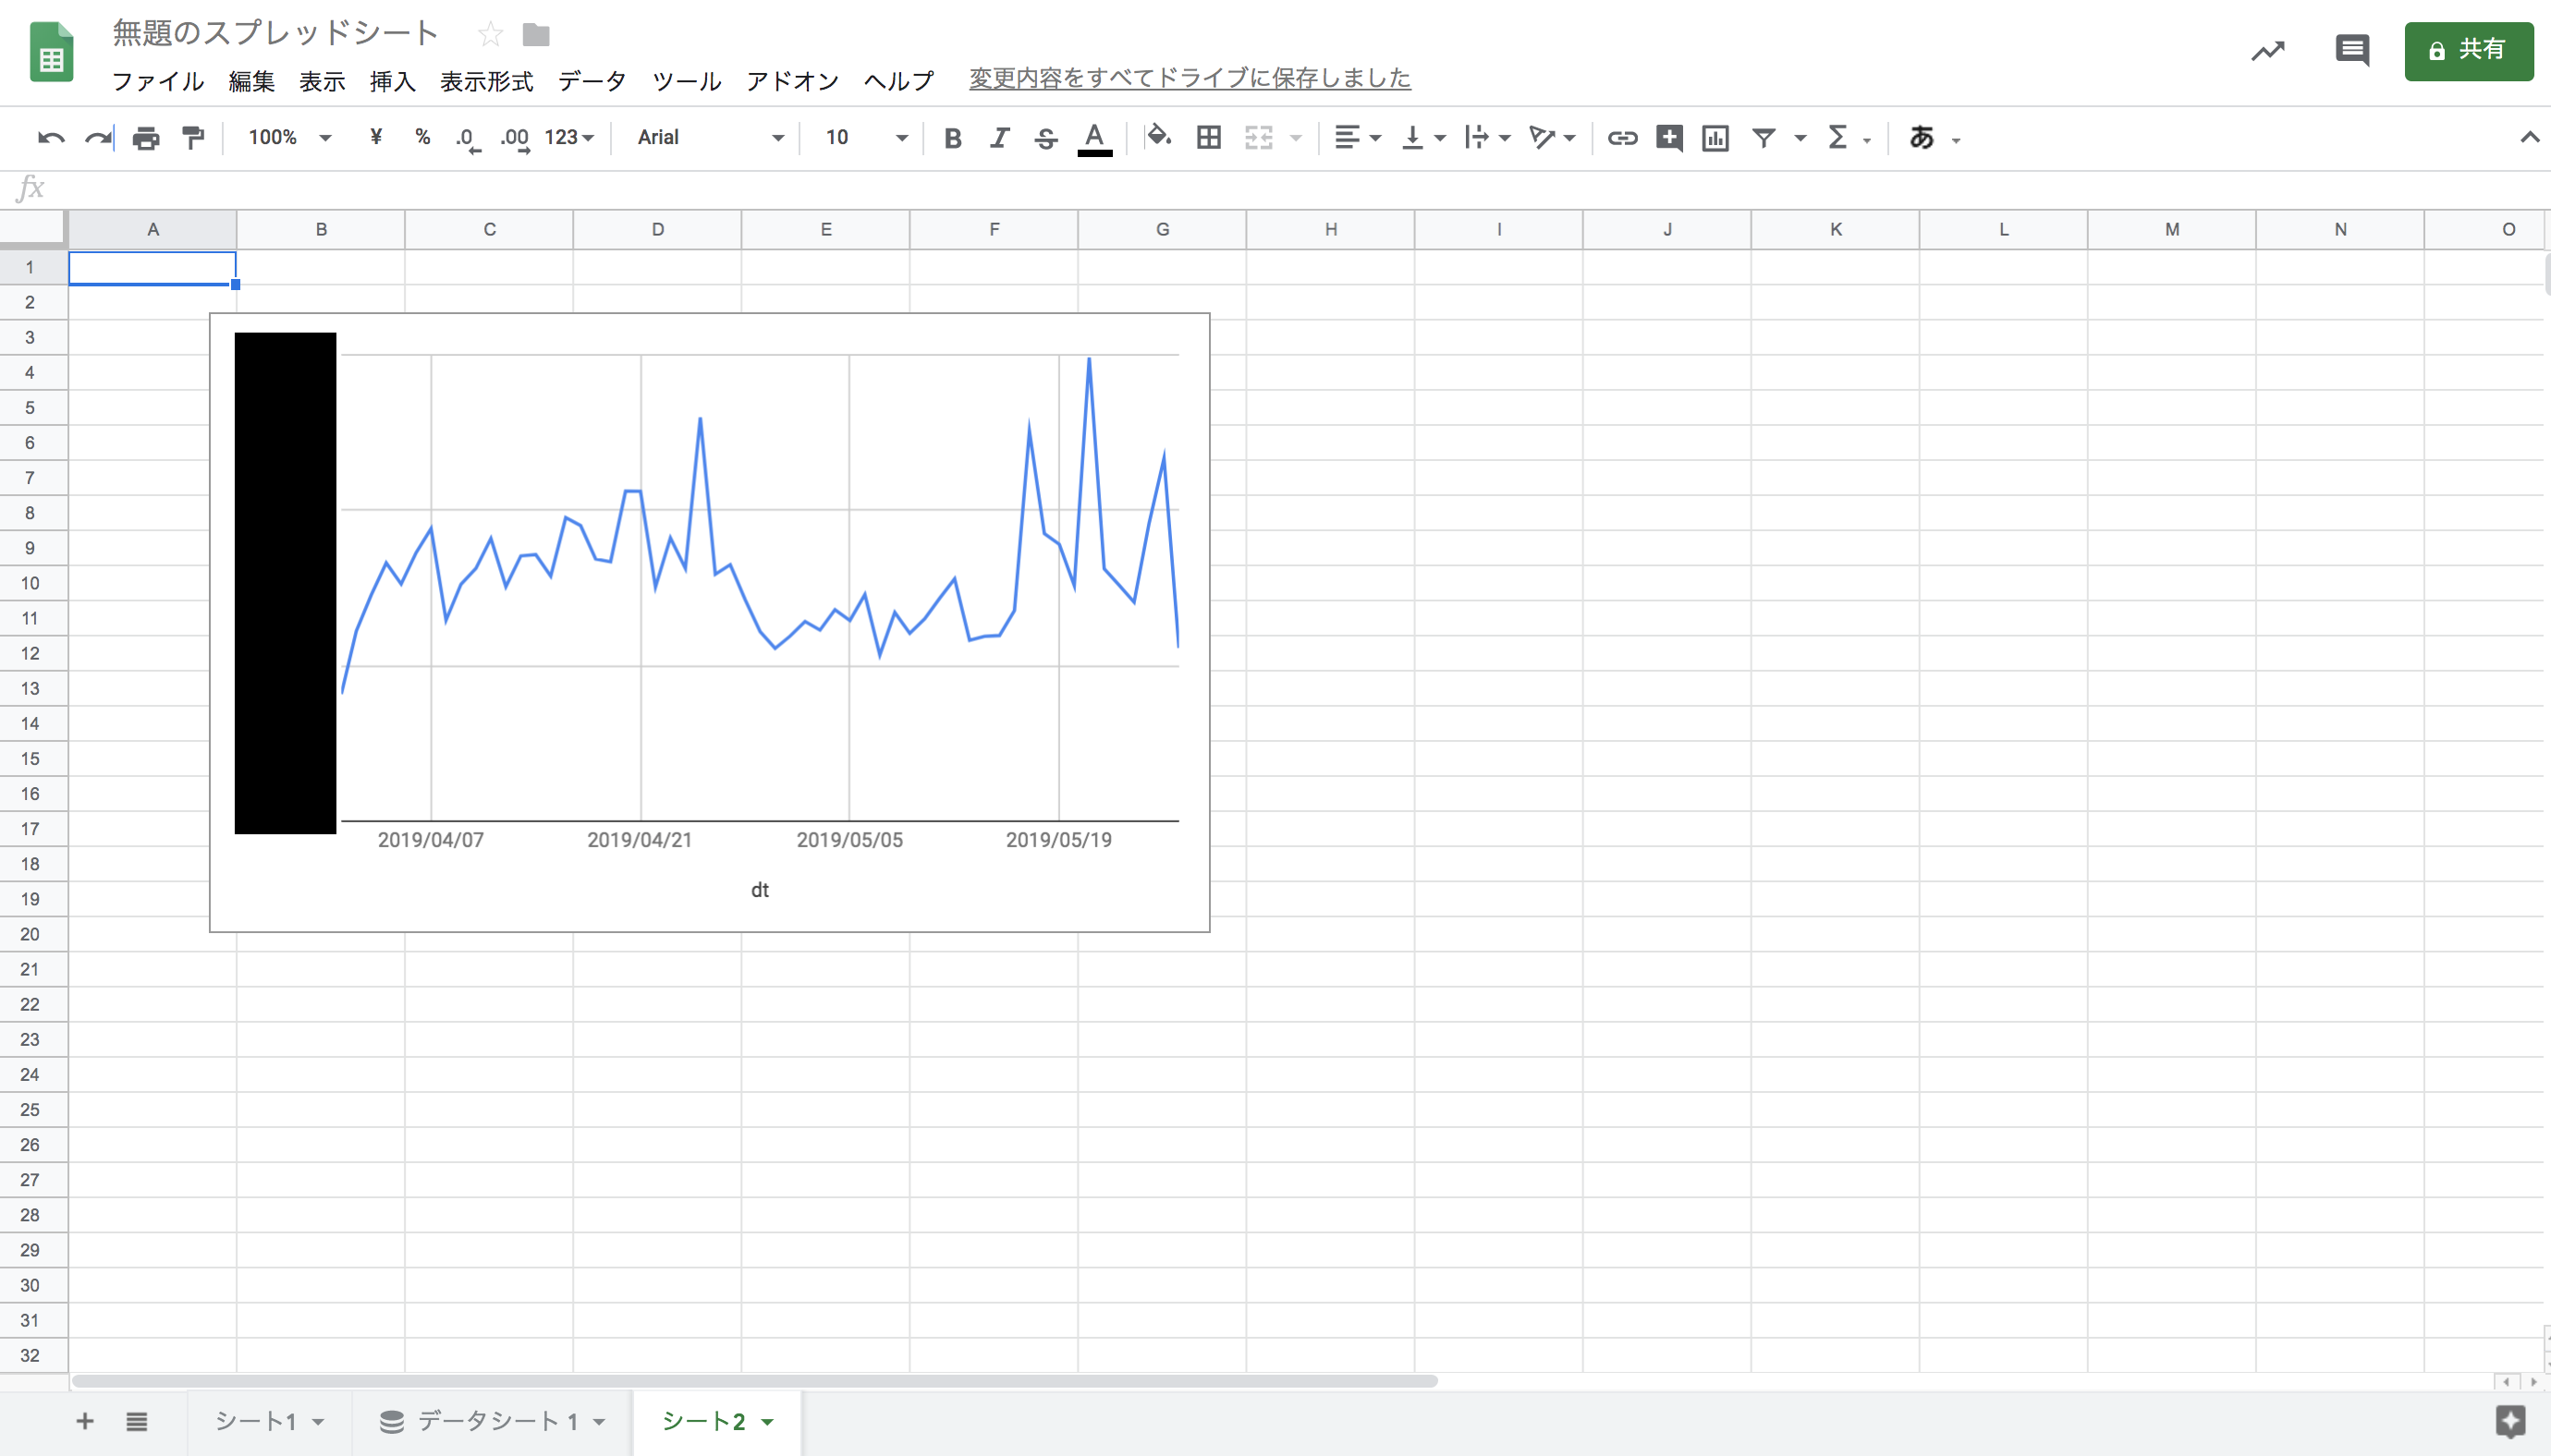Open the fill color bucket

[1159, 136]
